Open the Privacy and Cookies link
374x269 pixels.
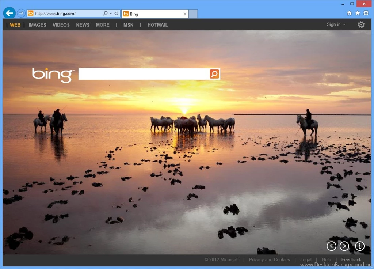(x=270, y=259)
